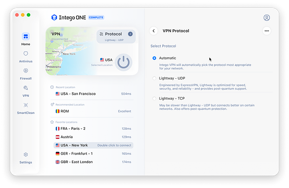Viewport: 289px width, 188px height.
Task: Click the Recommended Location icon
Action: (52, 104)
